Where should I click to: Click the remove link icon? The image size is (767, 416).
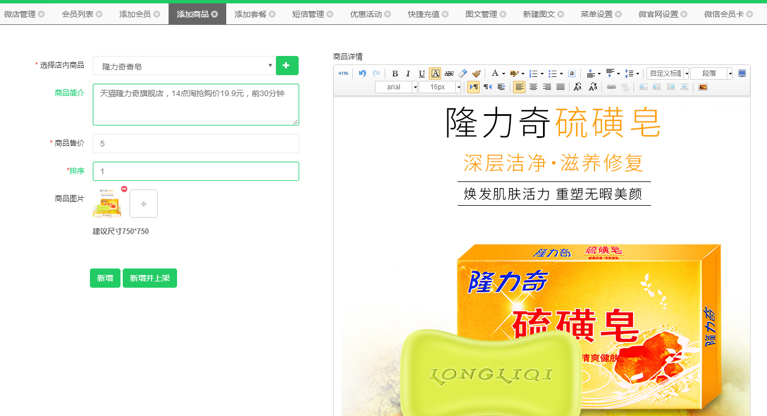pos(625,87)
